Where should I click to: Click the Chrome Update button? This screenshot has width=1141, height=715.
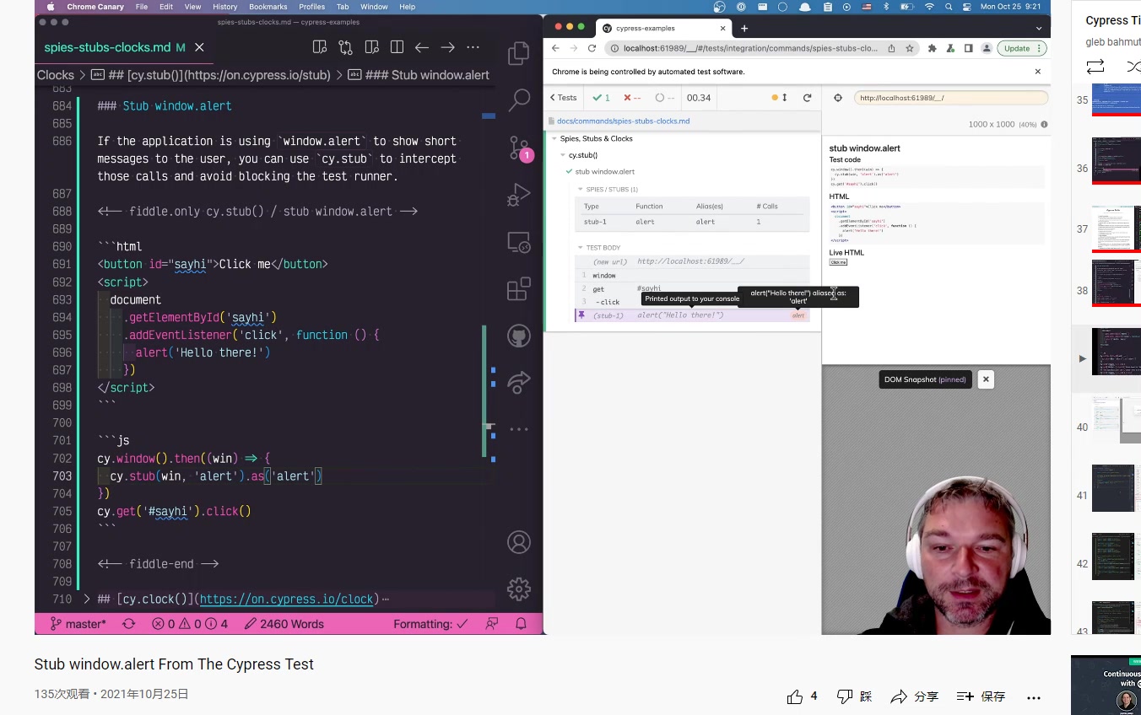[1022, 48]
